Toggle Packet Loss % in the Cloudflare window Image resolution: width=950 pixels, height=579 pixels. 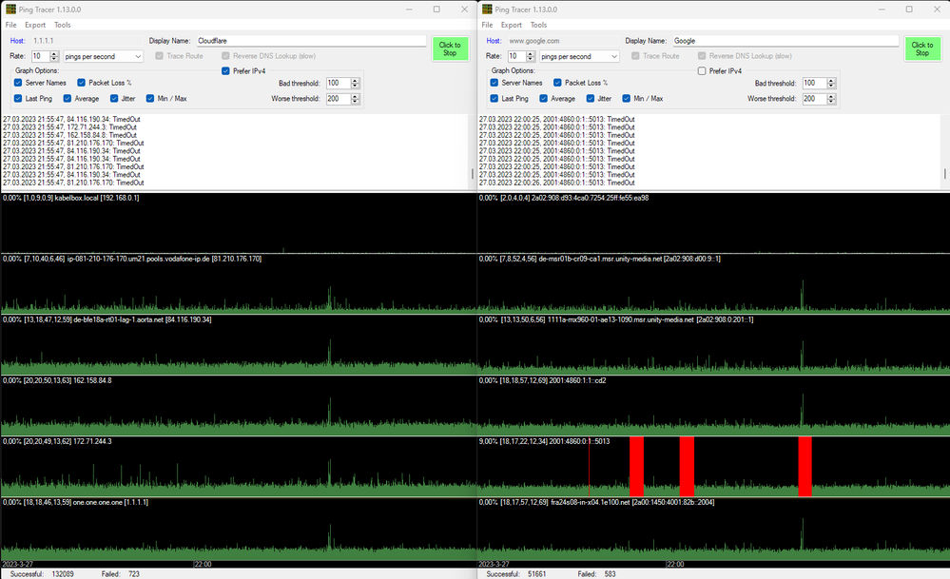[x=82, y=83]
